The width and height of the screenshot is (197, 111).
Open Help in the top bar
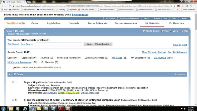click(x=174, y=18)
